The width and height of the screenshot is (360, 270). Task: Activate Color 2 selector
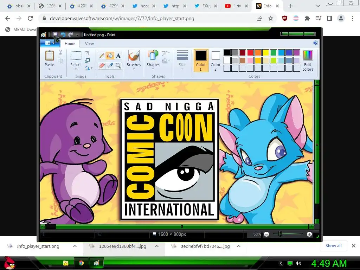tap(216, 60)
